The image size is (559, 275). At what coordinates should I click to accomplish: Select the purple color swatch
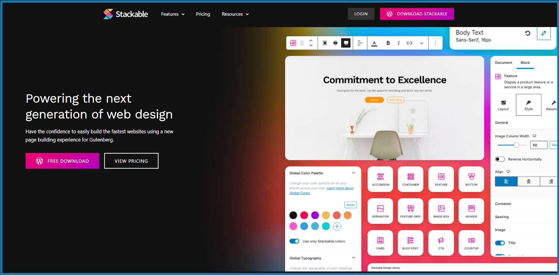click(315, 215)
